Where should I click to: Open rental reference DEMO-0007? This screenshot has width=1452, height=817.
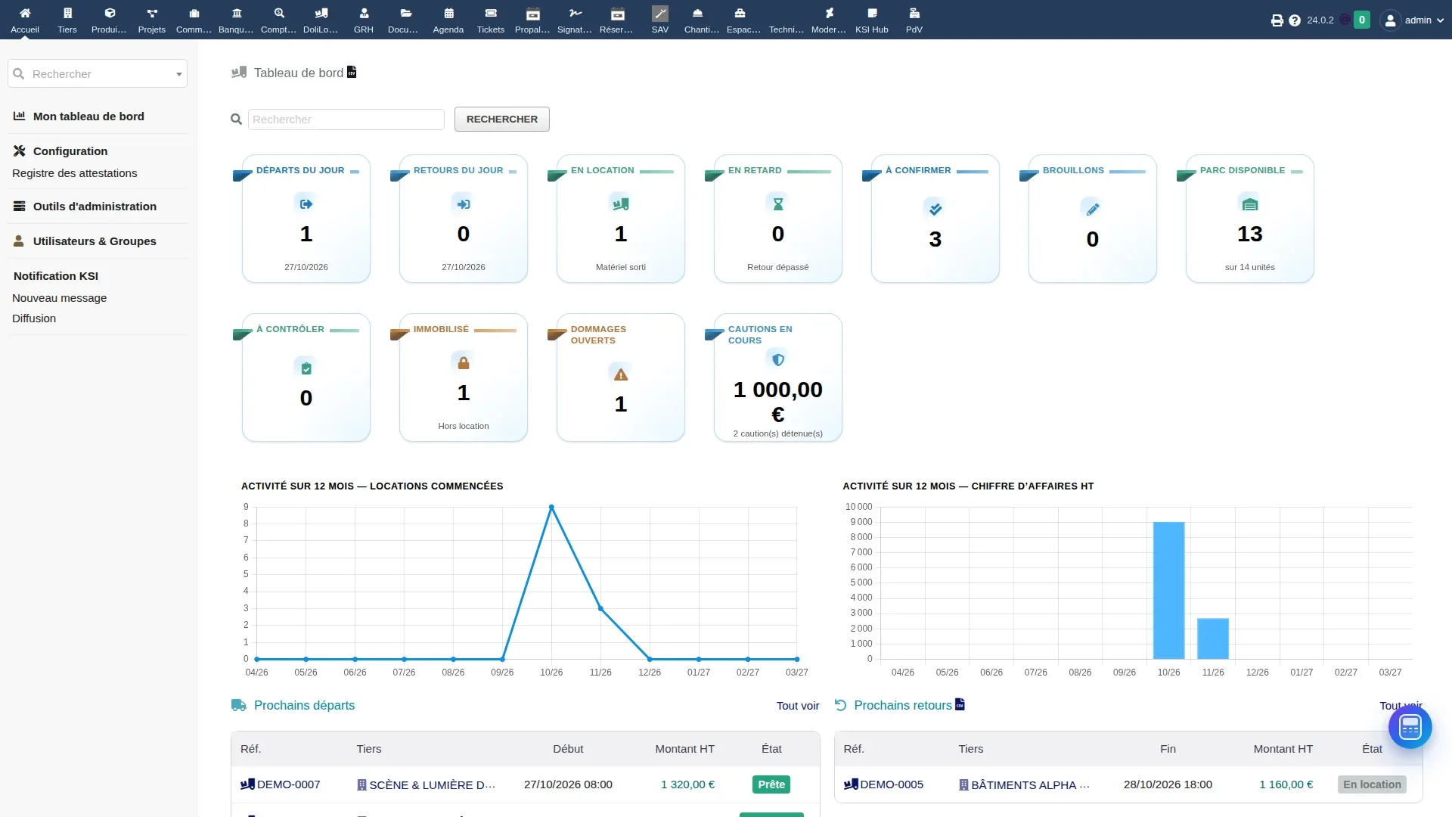click(288, 784)
